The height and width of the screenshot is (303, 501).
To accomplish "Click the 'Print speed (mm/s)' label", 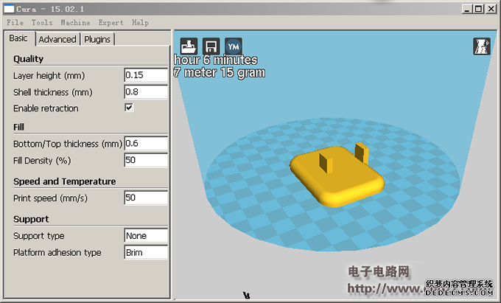I will (50, 198).
